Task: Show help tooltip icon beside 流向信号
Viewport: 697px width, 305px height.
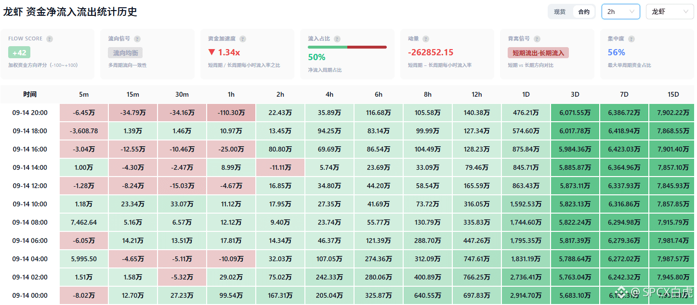Action: click(x=137, y=39)
